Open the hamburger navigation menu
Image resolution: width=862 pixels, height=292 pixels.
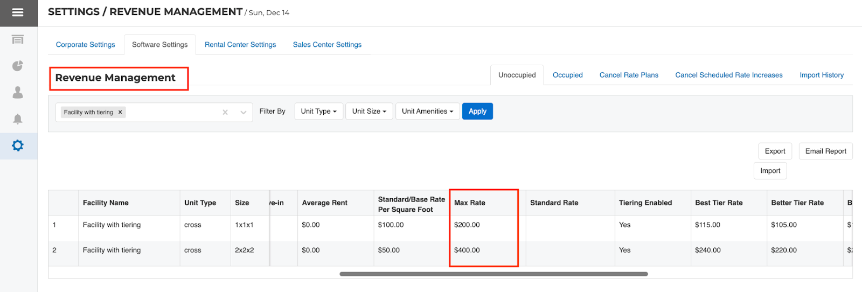18,12
